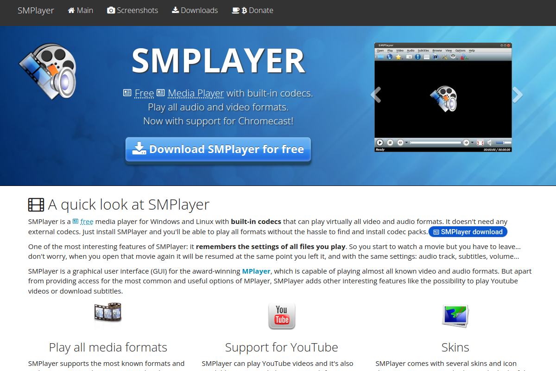Click the Support for YouTube heading

point(282,347)
